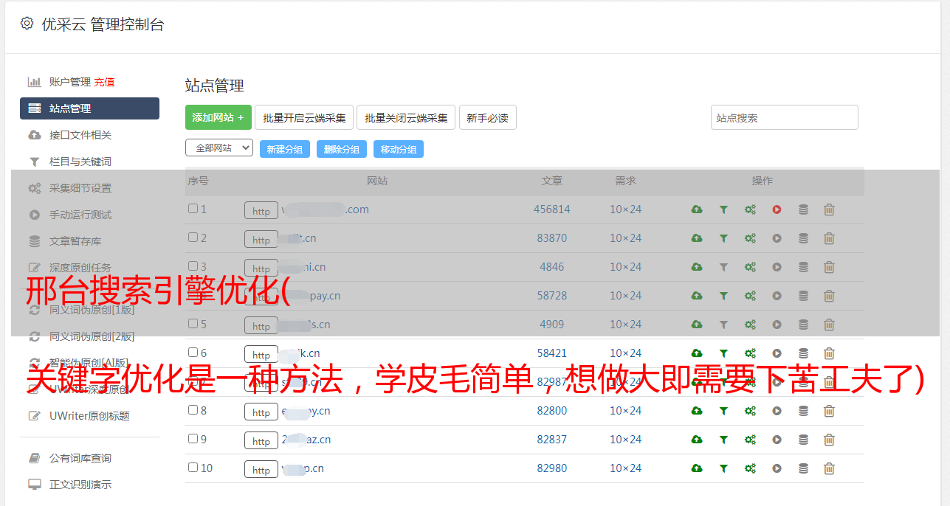The width and height of the screenshot is (950, 506).
Task: Click the green 添加网站 + button
Action: coord(218,117)
